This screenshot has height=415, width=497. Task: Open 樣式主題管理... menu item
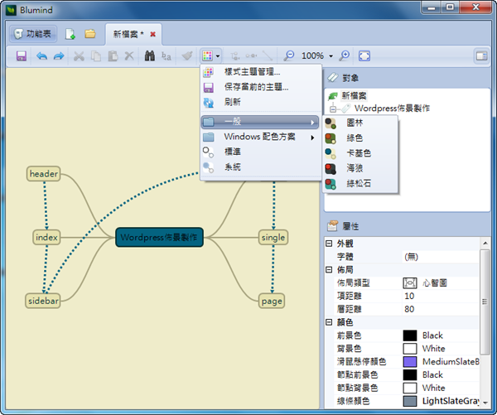pyautogui.click(x=261, y=72)
